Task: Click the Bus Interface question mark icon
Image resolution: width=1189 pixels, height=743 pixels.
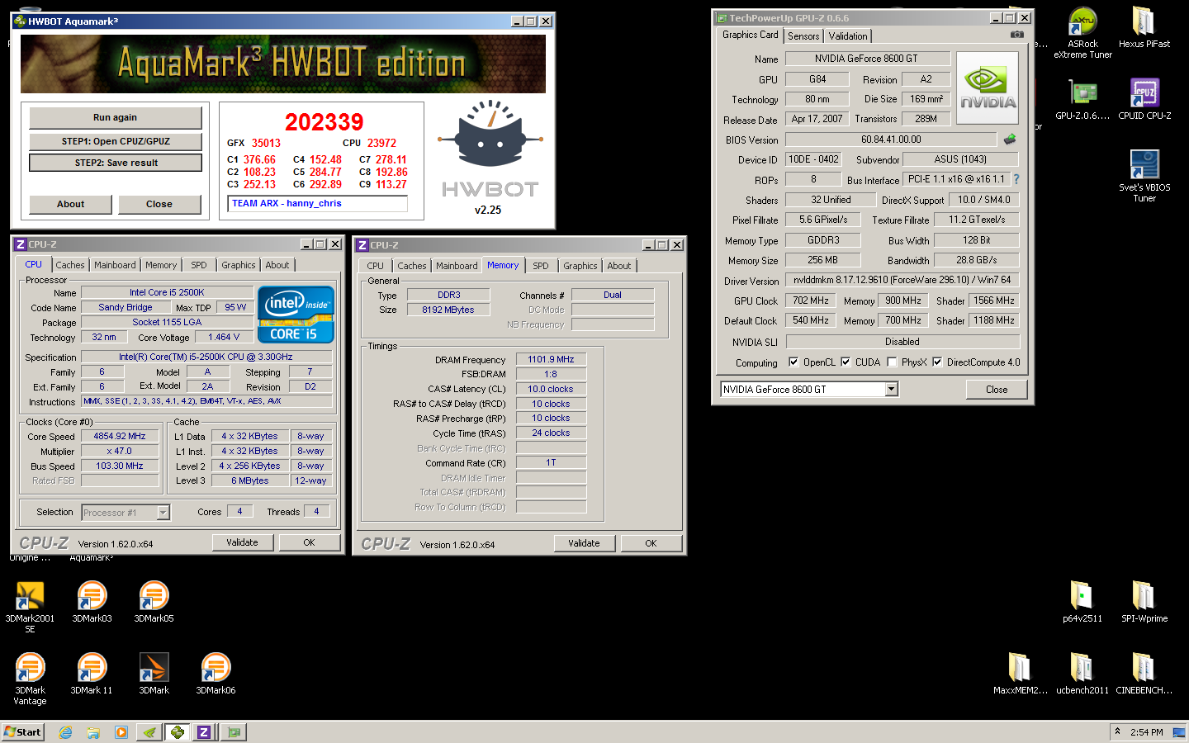Action: 1016,179
